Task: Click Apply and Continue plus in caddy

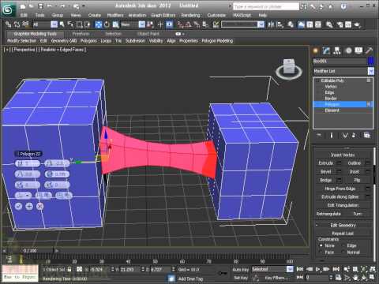Action: point(29,206)
